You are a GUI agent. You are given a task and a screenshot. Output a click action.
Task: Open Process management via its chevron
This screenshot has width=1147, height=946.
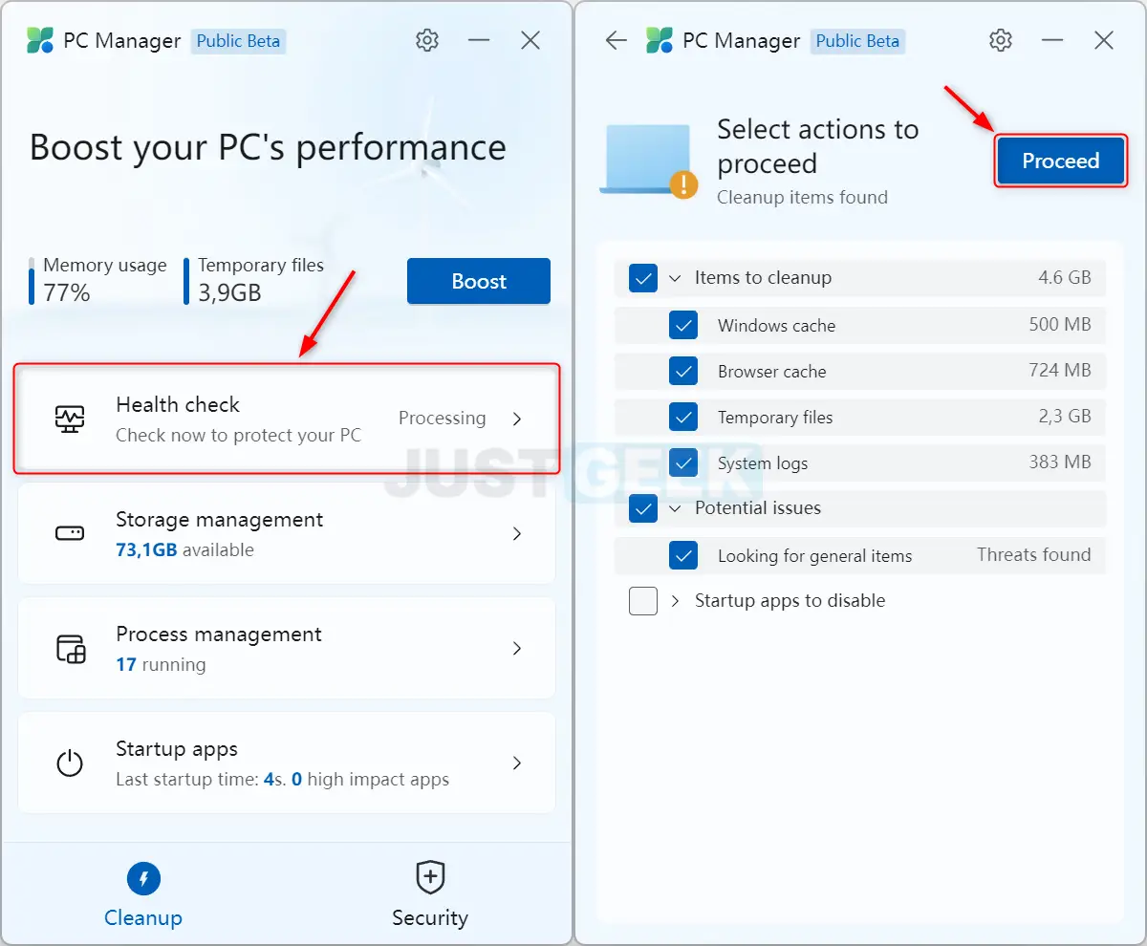pyautogui.click(x=517, y=648)
